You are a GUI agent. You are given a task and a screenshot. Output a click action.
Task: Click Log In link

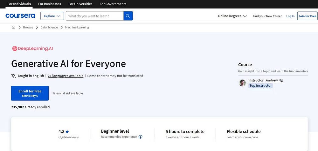click(x=290, y=16)
